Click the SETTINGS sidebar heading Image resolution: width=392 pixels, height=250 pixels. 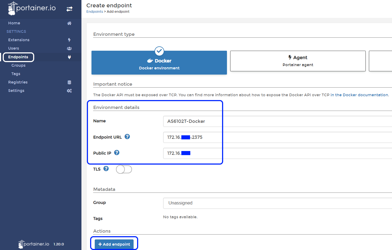click(16, 31)
